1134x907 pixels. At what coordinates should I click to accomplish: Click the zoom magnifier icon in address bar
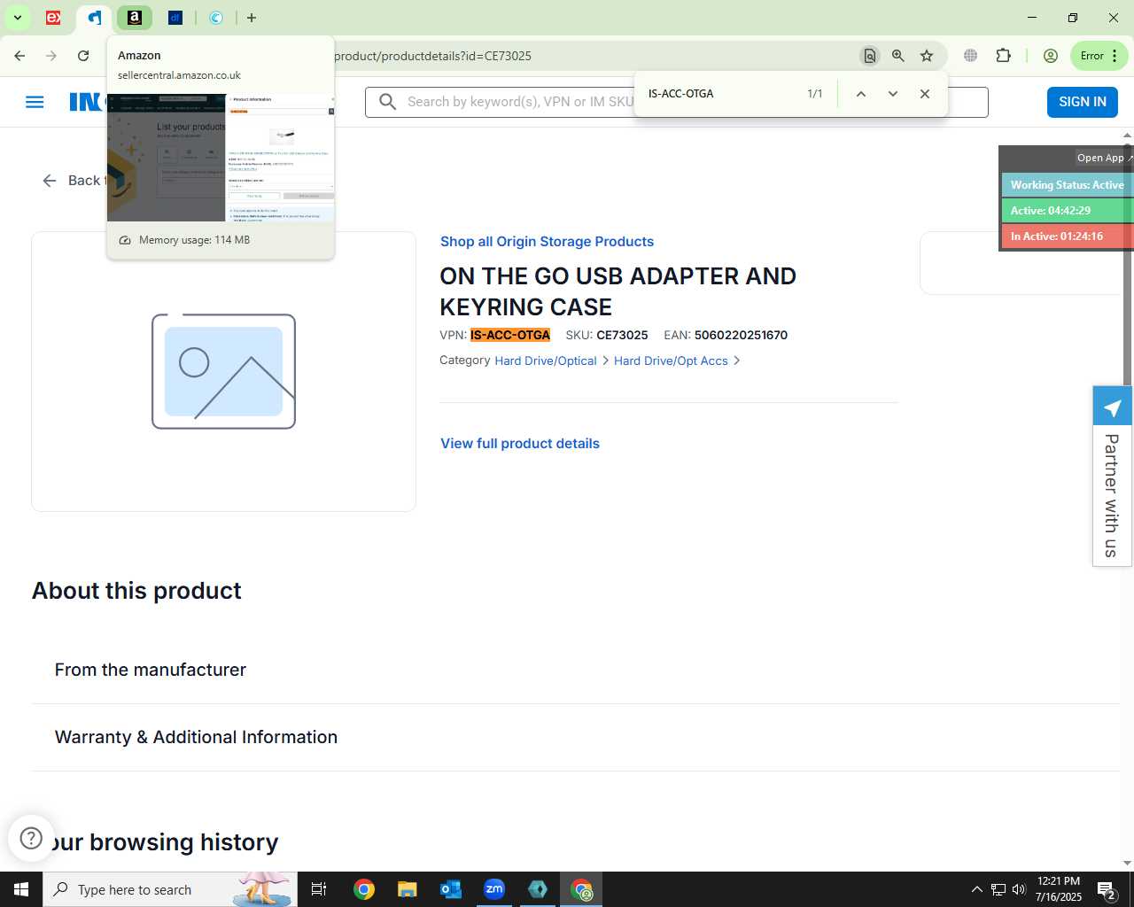coord(898,56)
